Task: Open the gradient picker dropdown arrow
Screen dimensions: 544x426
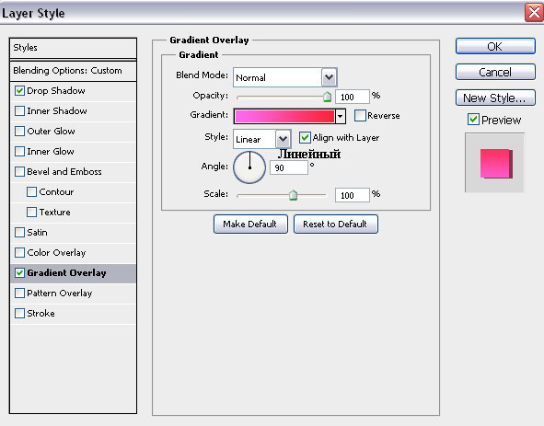Action: [x=341, y=116]
